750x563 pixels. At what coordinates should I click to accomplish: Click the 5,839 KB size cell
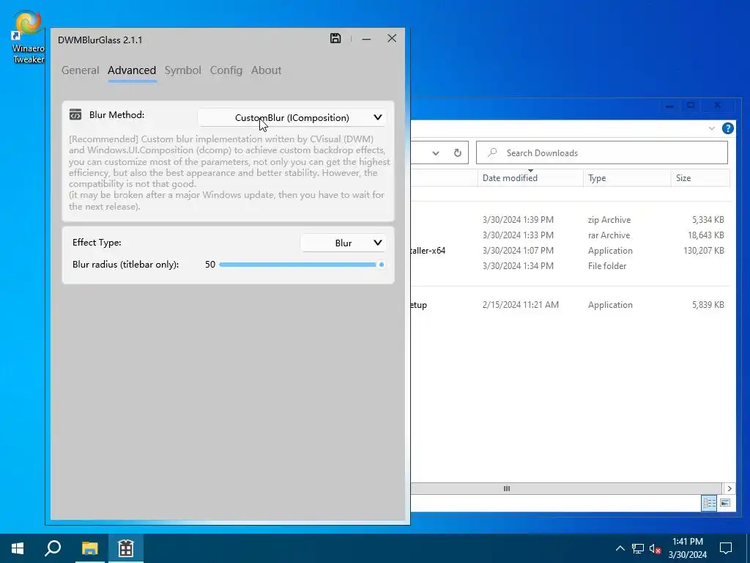[708, 305]
